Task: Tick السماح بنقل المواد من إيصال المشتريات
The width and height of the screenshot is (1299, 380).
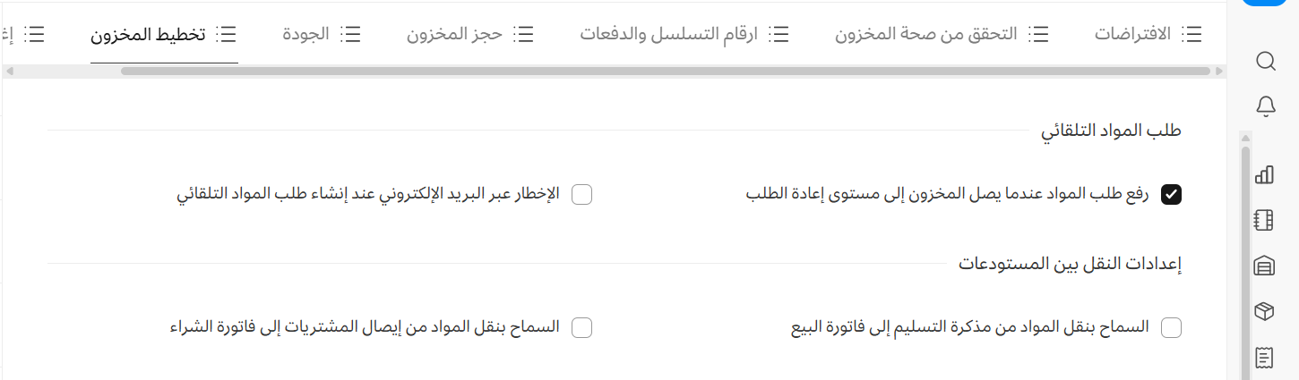Action: (582, 327)
